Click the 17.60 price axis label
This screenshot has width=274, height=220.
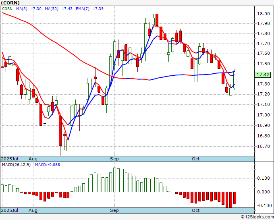(264, 54)
